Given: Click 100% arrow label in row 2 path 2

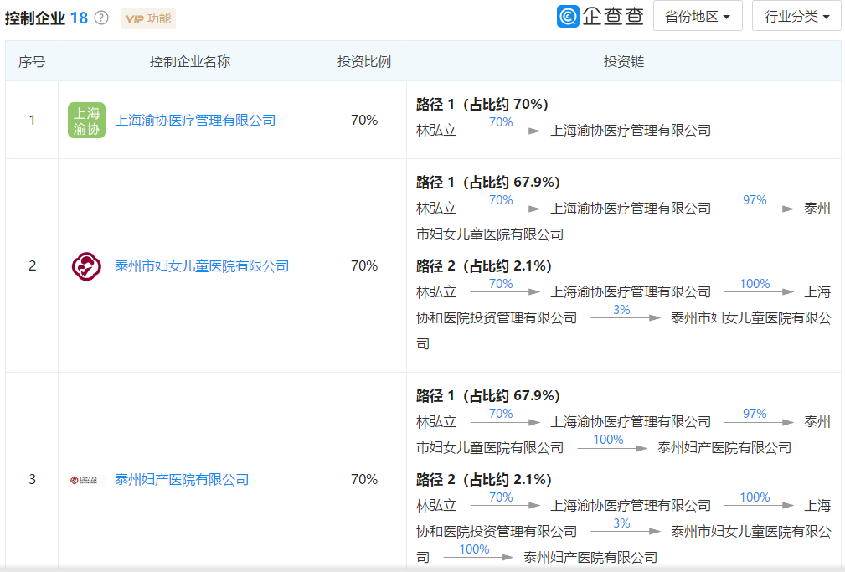Looking at the screenshot, I should [x=755, y=284].
